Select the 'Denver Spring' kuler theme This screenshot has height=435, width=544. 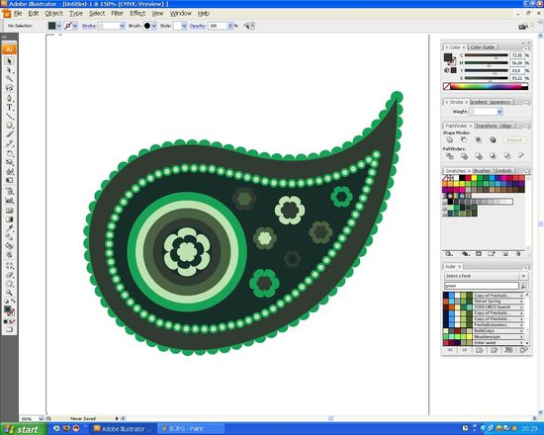point(484,302)
